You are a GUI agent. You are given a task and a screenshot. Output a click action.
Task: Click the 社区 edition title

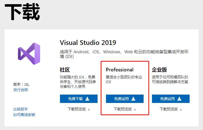tap(65, 70)
